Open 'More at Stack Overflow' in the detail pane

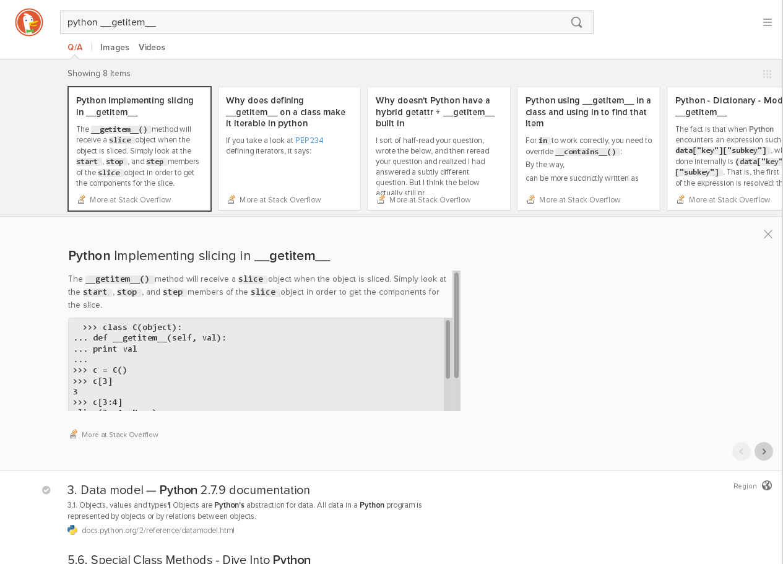tap(119, 435)
